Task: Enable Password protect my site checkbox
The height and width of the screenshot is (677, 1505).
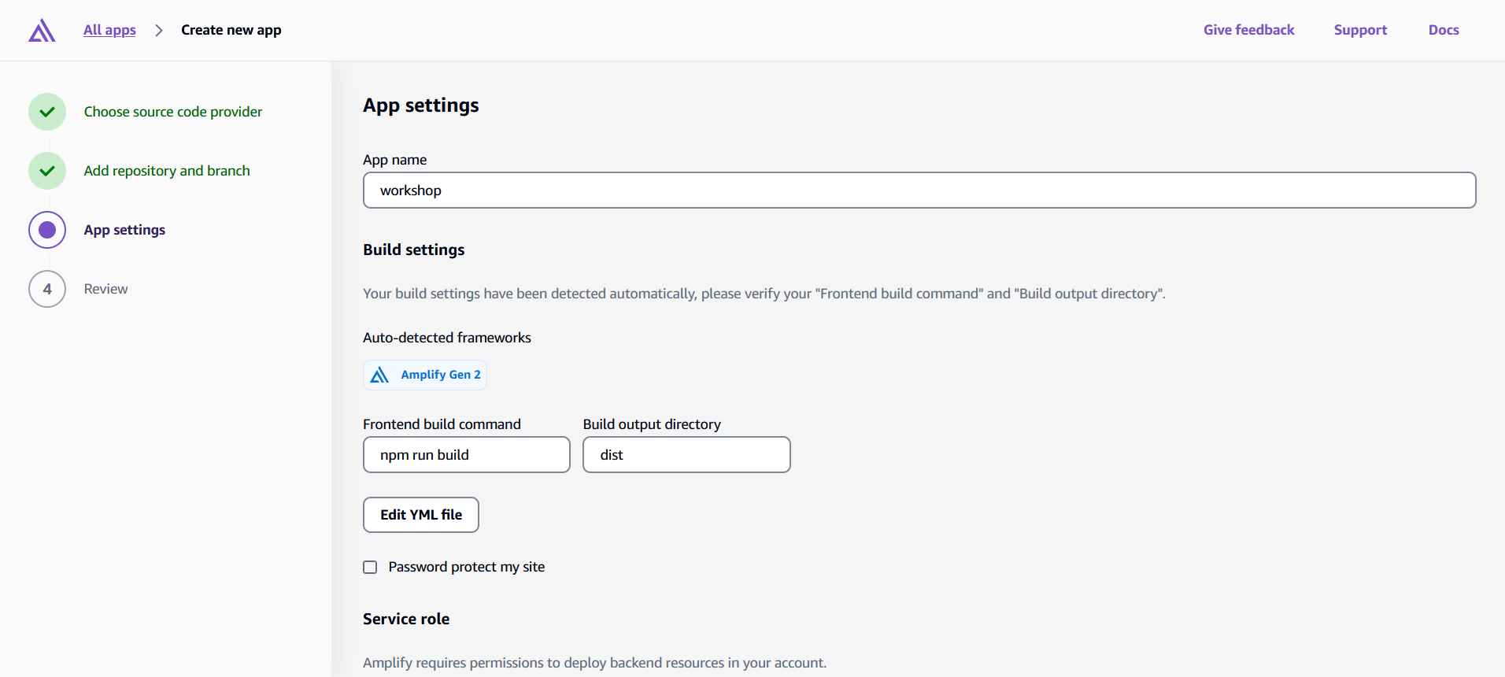Action: [370, 567]
